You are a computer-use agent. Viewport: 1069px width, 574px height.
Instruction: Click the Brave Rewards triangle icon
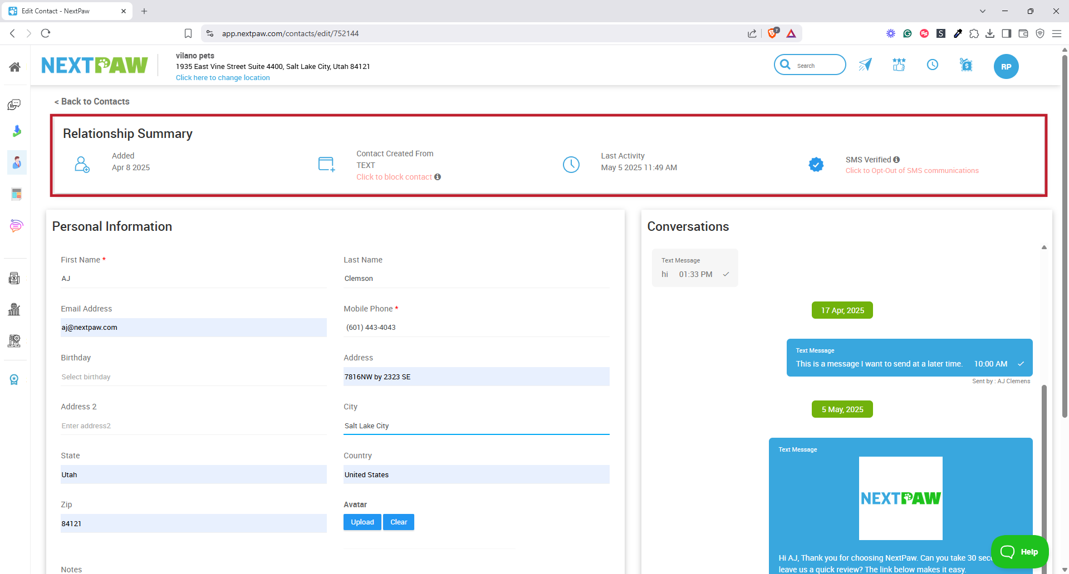(791, 33)
